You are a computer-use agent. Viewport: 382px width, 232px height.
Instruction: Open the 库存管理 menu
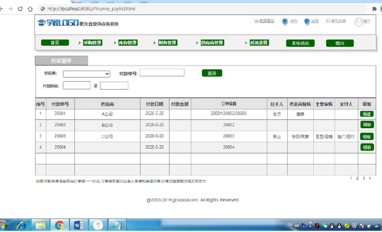[x=128, y=43]
